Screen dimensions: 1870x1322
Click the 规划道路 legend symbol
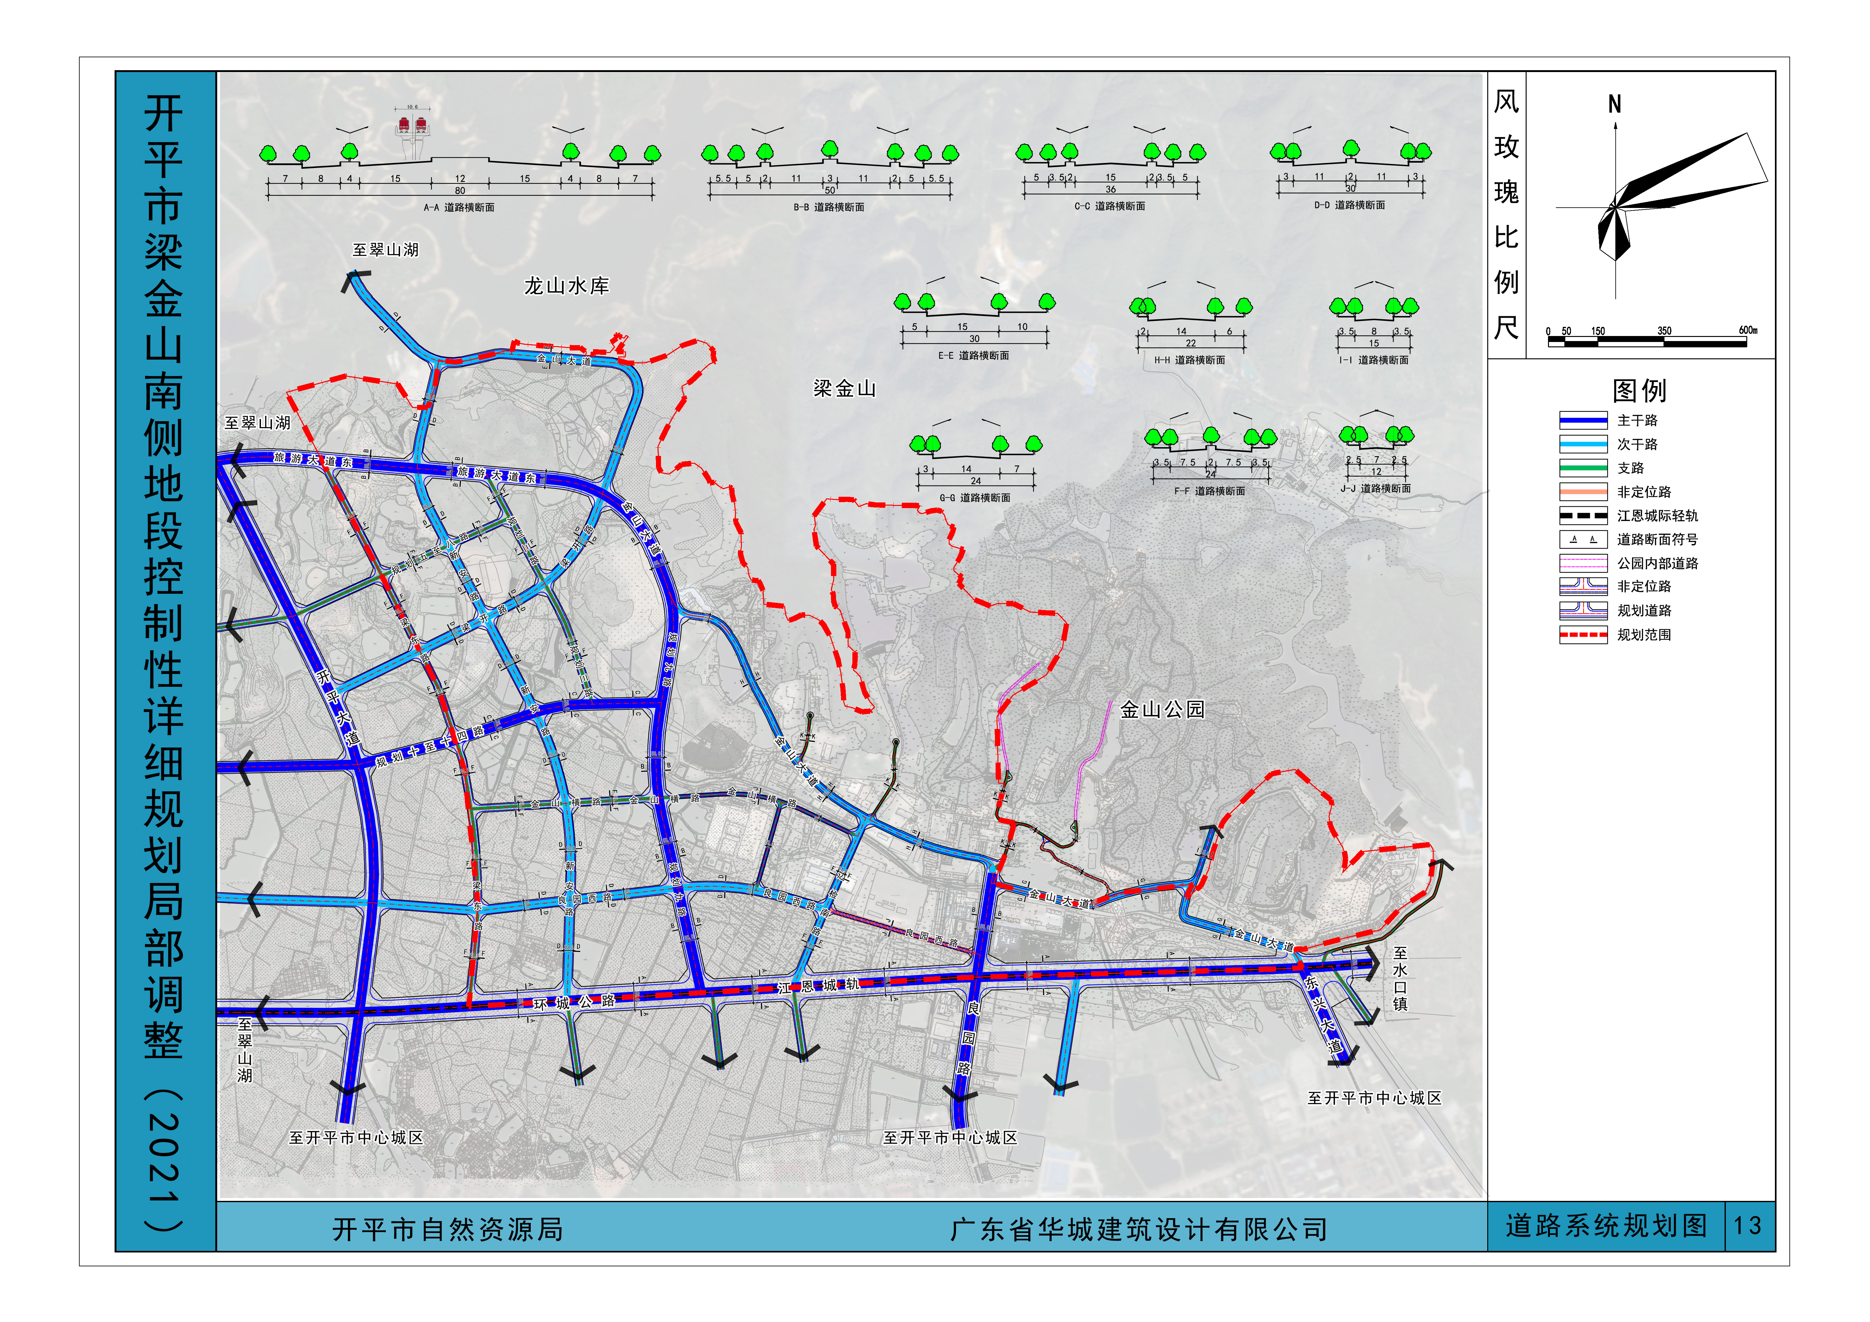coord(1583,611)
